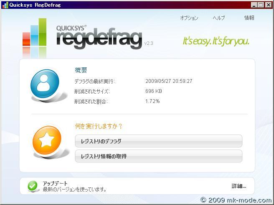The width and height of the screenshot is (274, 205).
Task: Maximize the RegDefrag window
Action: (261, 5)
